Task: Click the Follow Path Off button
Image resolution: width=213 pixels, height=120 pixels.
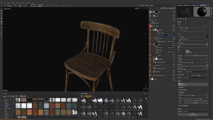Action: point(196,56)
